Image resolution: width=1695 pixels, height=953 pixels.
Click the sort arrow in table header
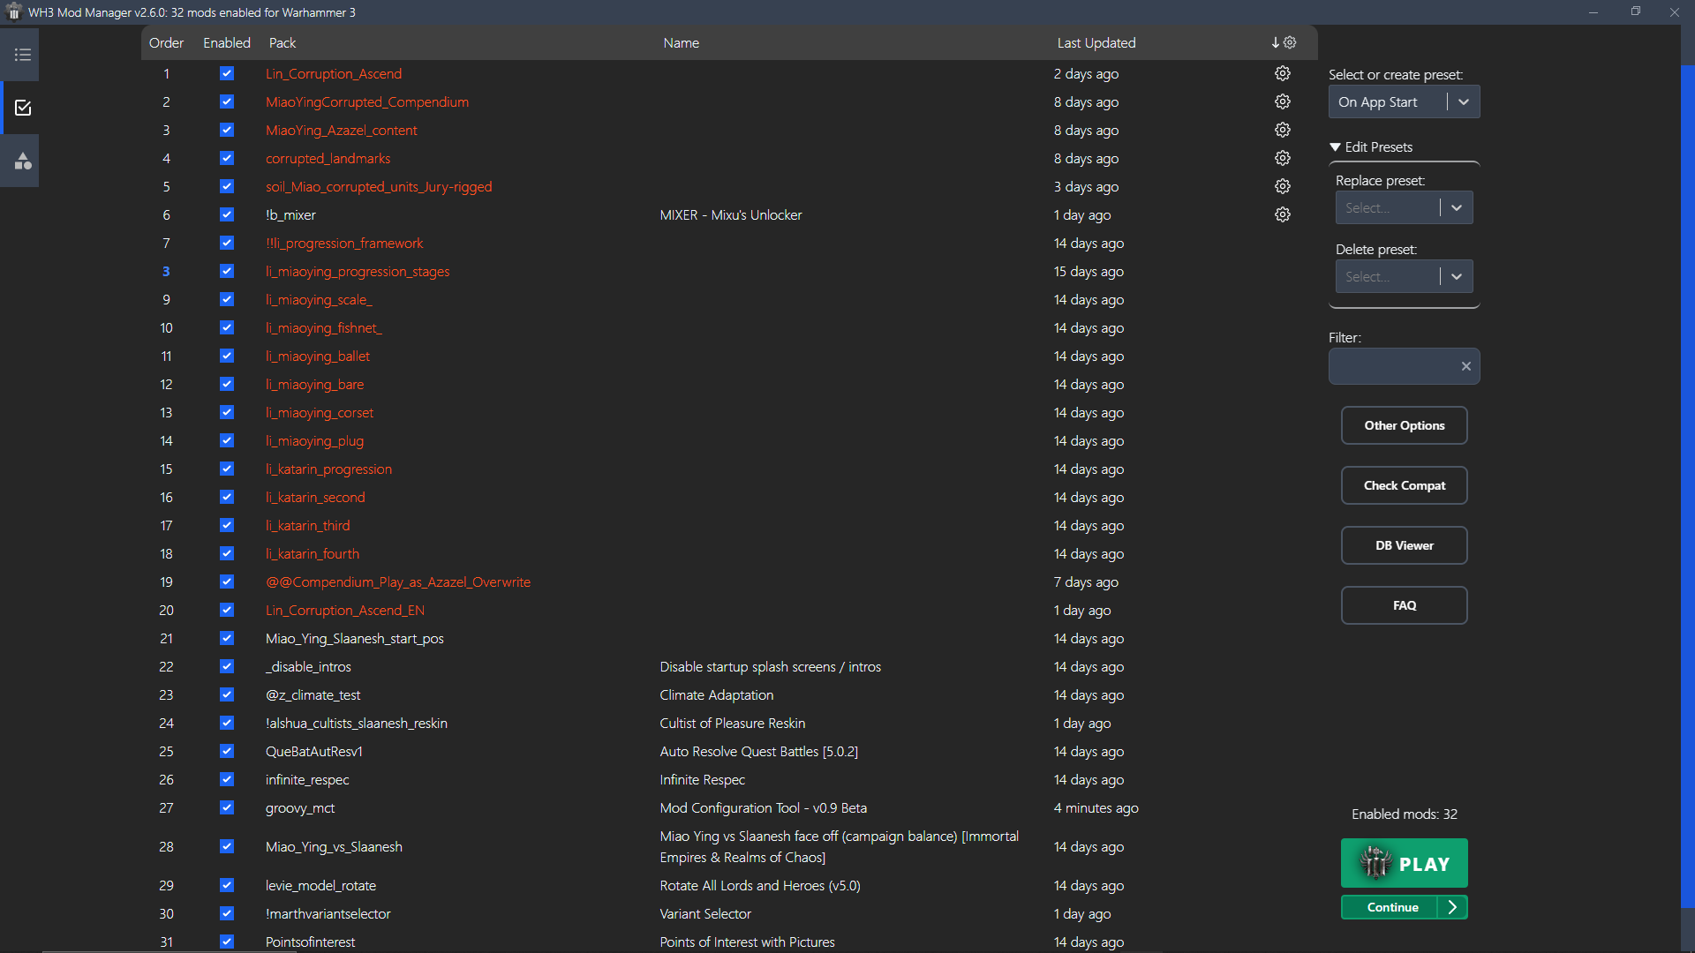click(1275, 42)
